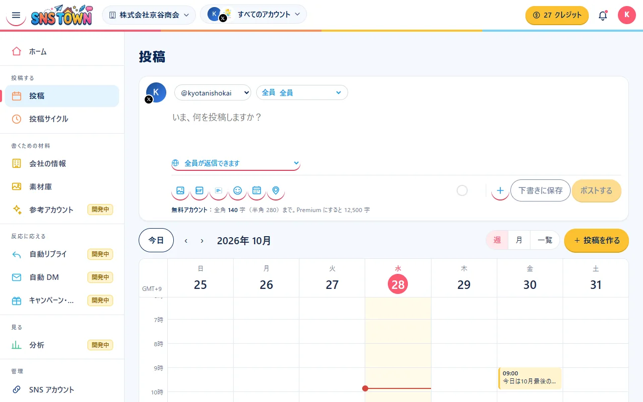Click the SNS TOWN logo

coord(61,15)
